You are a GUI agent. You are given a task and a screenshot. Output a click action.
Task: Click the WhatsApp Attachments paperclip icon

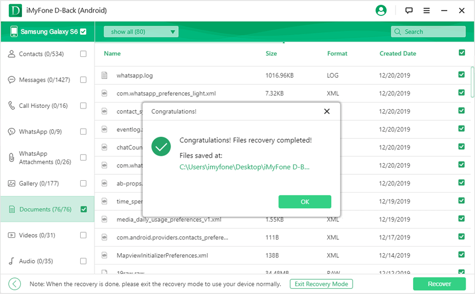click(11, 158)
